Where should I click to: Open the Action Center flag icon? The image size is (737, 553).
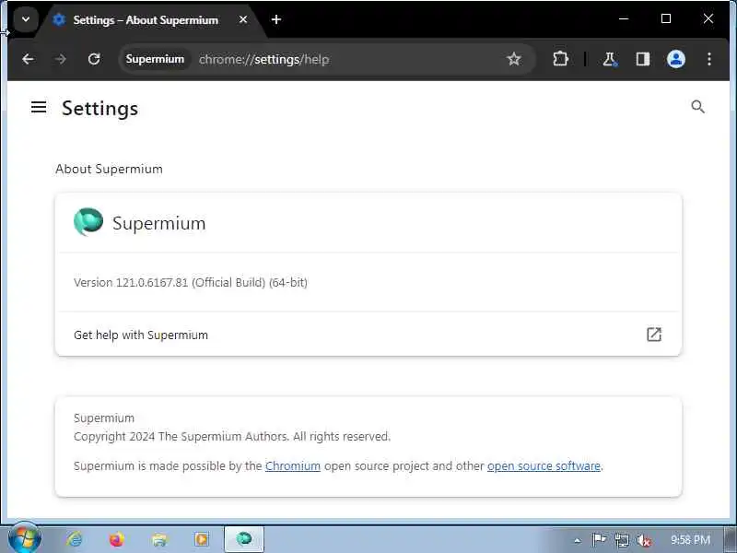point(598,540)
